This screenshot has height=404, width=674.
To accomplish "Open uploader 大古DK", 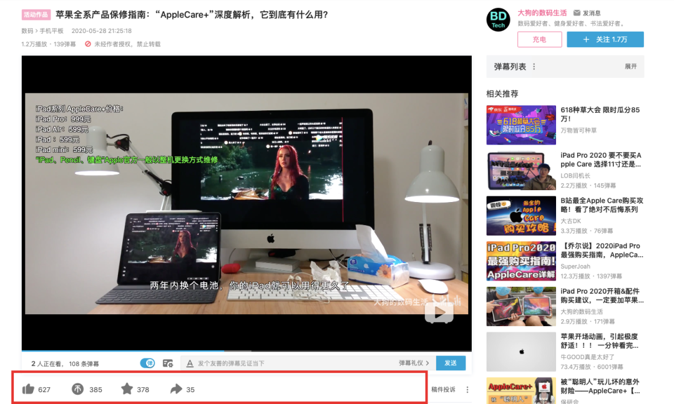I will 570,221.
